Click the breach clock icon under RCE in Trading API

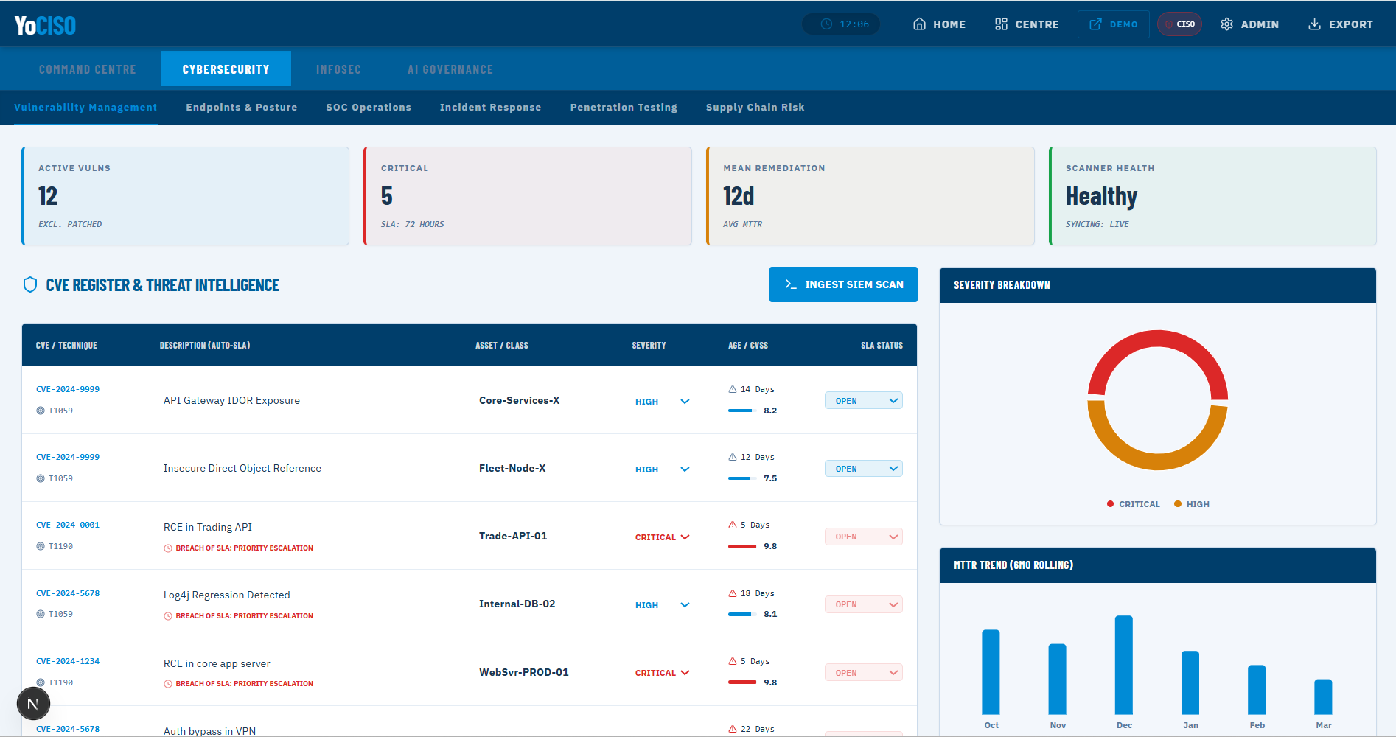click(x=168, y=548)
